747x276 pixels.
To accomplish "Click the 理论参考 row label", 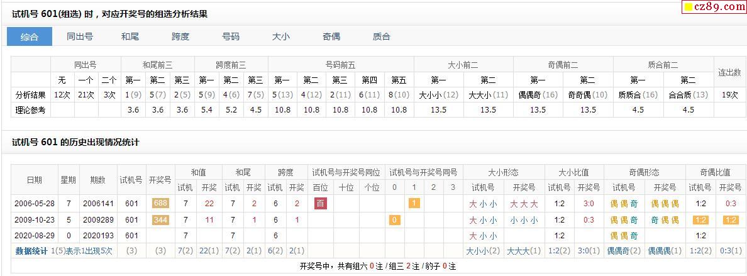I will pyautogui.click(x=30, y=110).
